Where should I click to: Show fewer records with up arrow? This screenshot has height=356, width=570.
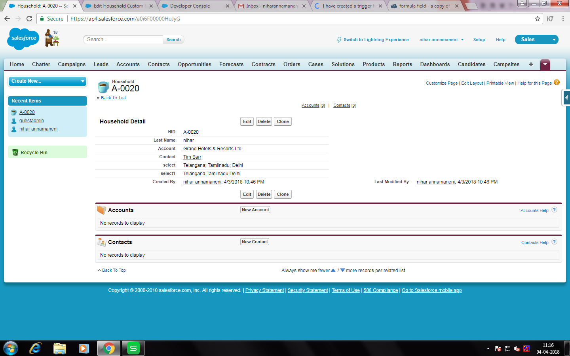coord(333,271)
